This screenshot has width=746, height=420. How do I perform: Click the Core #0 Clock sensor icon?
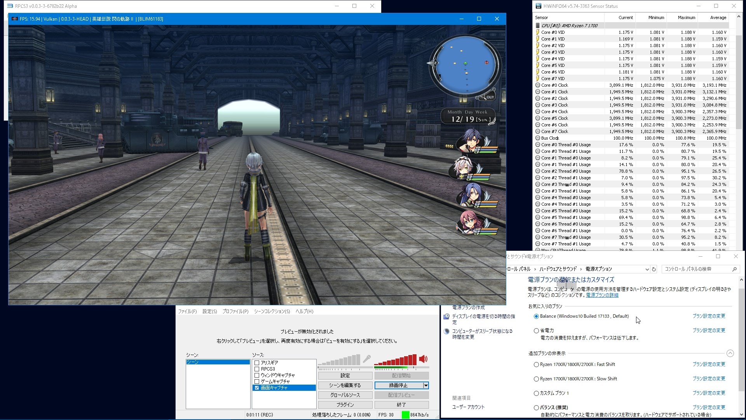[x=538, y=85]
